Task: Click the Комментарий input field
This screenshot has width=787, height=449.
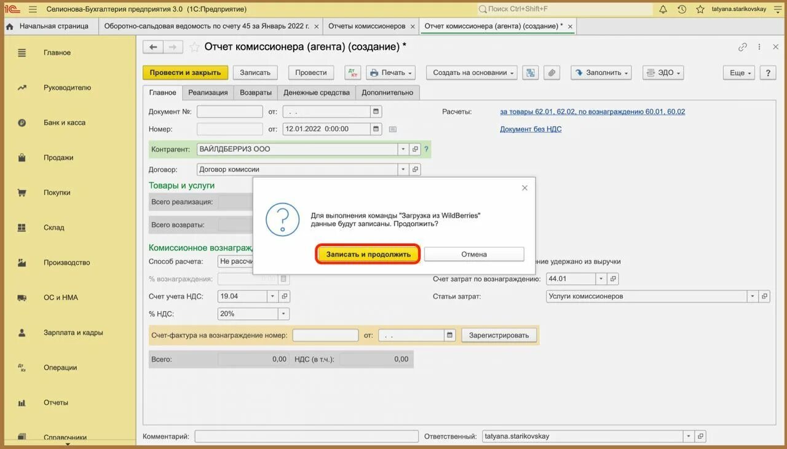Action: click(306, 436)
